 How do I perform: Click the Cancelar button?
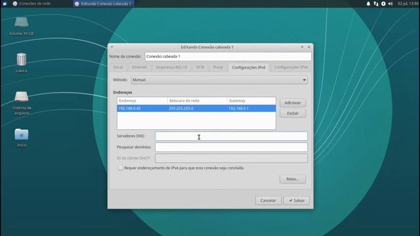coord(268,201)
